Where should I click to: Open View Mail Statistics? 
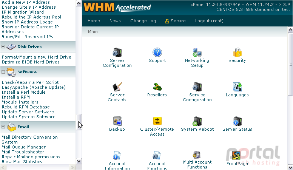point(22,162)
